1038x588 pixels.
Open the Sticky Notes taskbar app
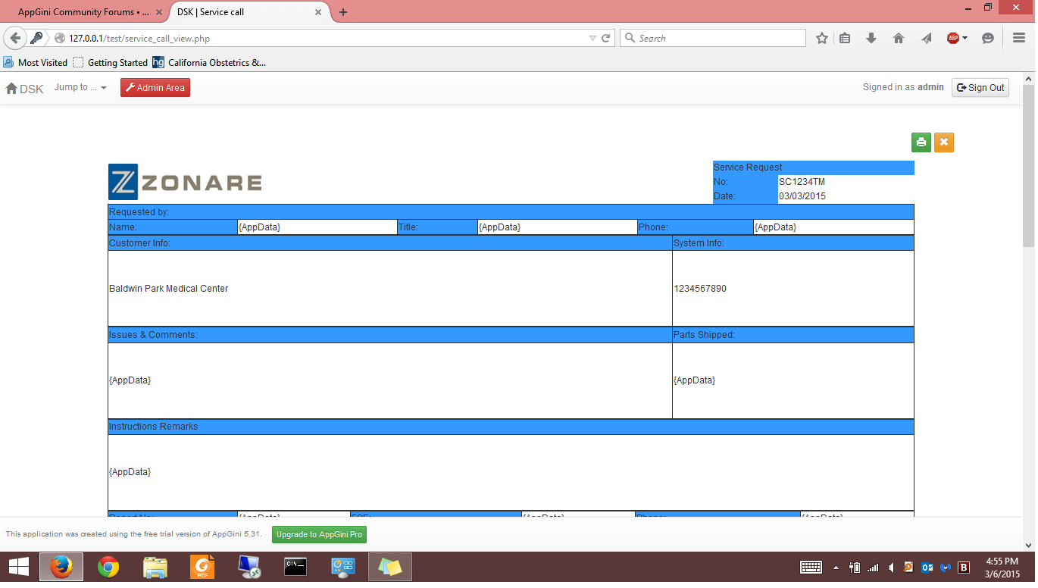pos(390,567)
